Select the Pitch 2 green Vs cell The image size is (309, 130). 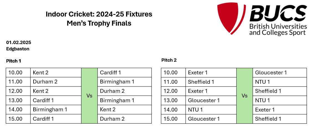[244, 96]
